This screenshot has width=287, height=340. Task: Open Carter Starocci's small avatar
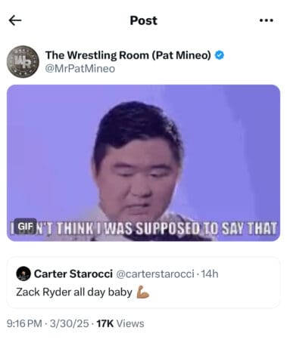[x=23, y=274]
